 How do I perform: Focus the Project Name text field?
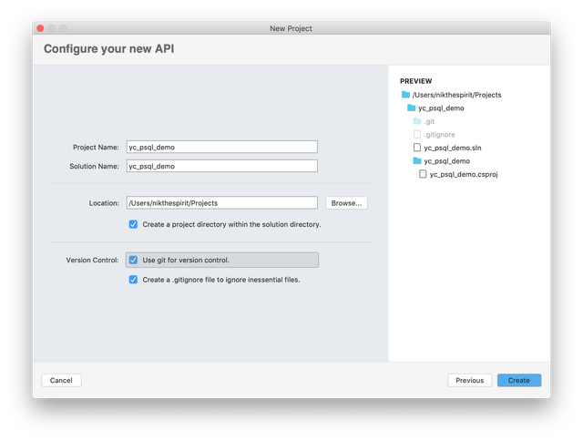(221, 147)
